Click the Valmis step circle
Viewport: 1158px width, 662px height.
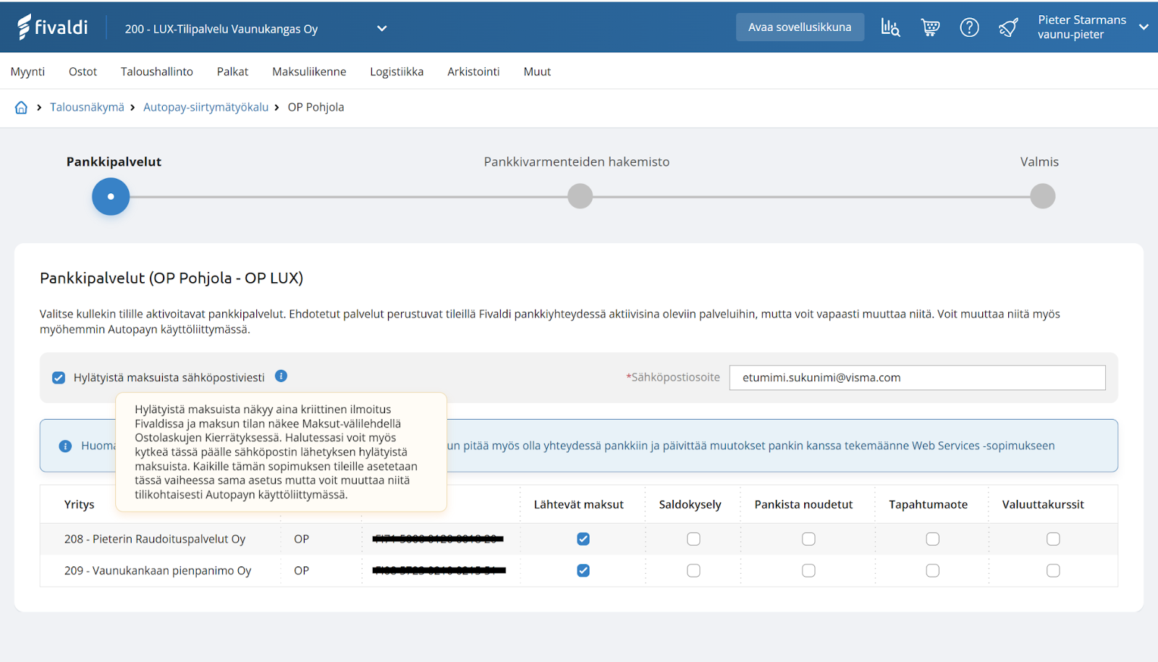[x=1042, y=196]
